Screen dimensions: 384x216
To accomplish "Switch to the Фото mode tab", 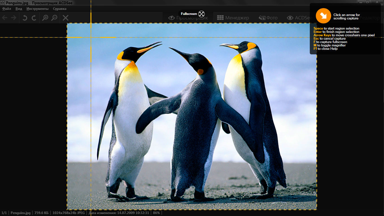I will tap(268, 18).
